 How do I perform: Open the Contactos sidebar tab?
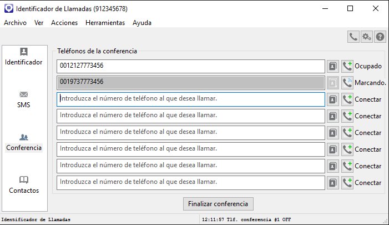coord(24,184)
